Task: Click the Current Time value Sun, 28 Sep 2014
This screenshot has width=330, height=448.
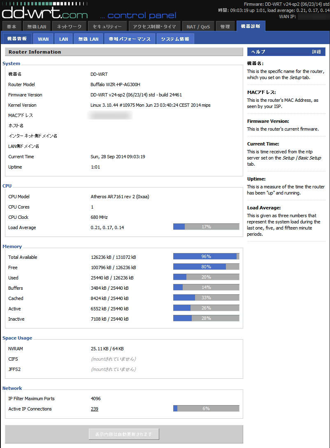Action: click(x=118, y=157)
